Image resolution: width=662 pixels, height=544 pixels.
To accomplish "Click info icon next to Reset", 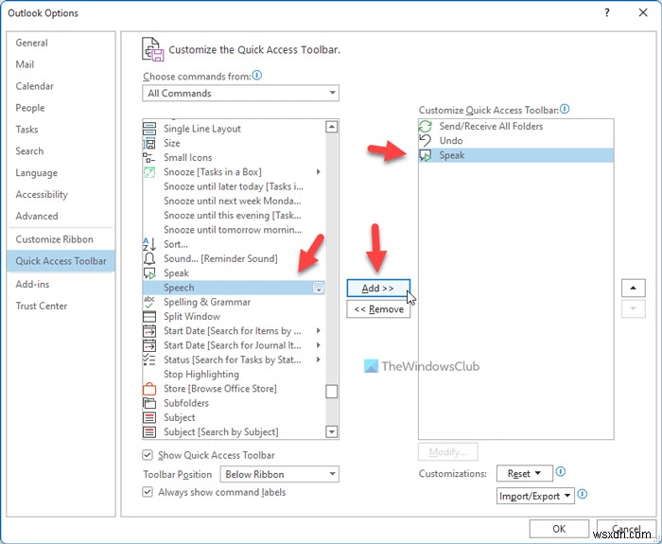I will (x=560, y=471).
